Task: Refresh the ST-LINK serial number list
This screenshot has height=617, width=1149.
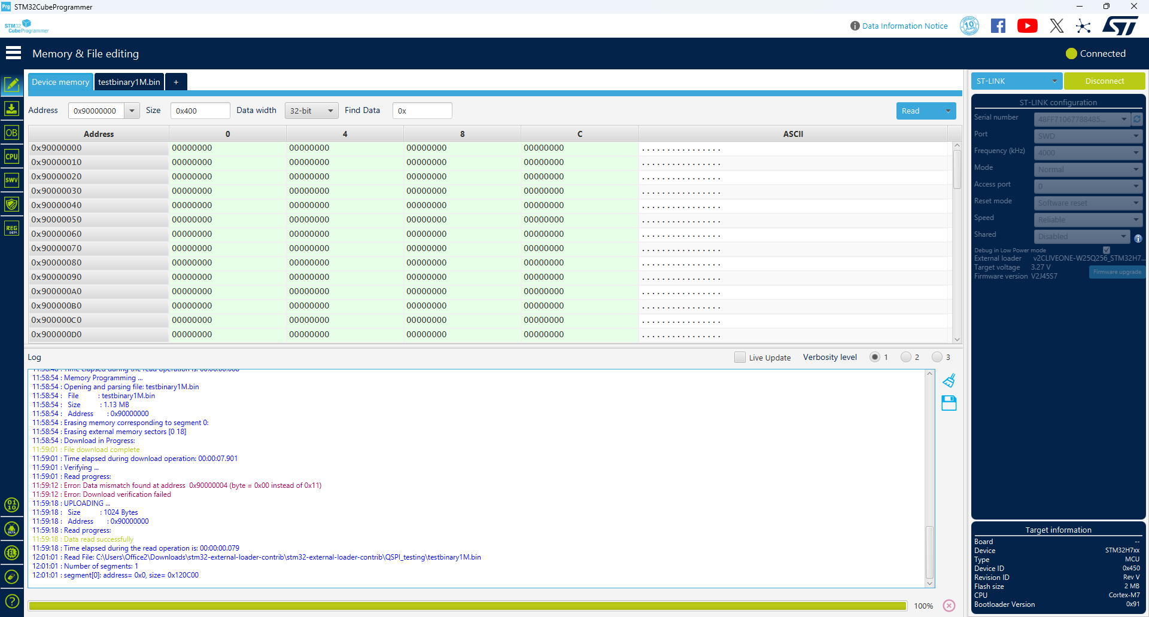Action: (1138, 119)
